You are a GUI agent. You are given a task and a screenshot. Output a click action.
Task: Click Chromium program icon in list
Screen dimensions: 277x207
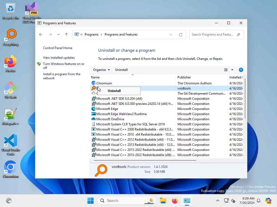point(93,83)
